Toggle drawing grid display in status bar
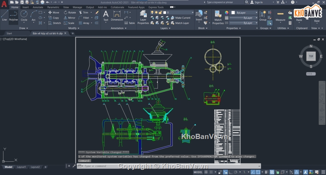Image resolution: width=326 pixels, height=175 pixels. (x=206, y=172)
